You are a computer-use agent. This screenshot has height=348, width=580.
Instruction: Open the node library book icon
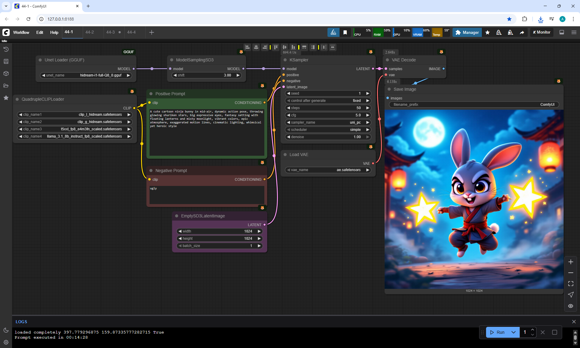tap(6, 61)
